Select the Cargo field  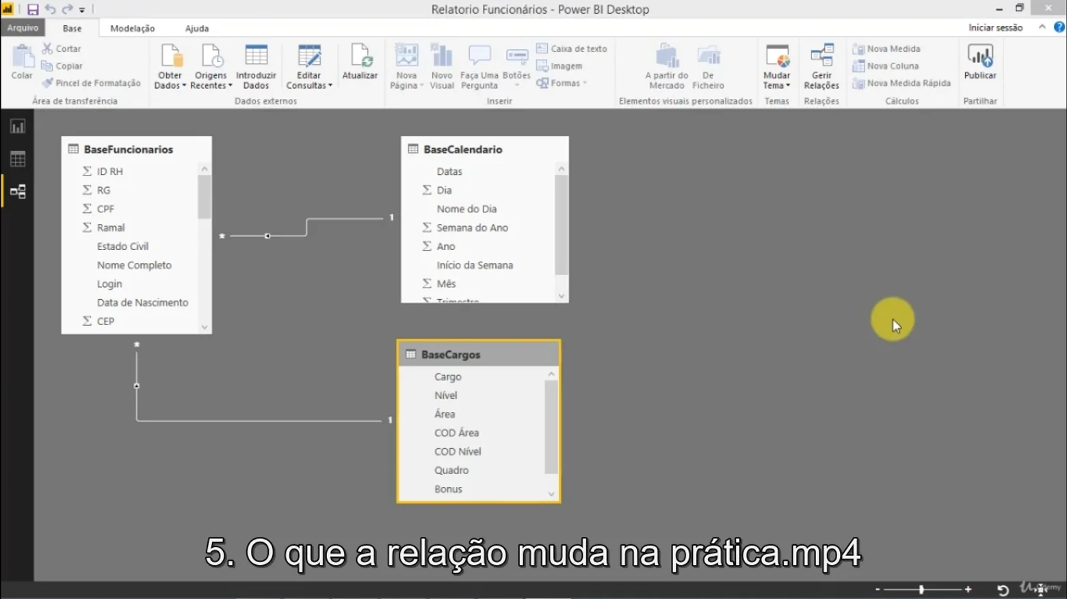coord(447,377)
